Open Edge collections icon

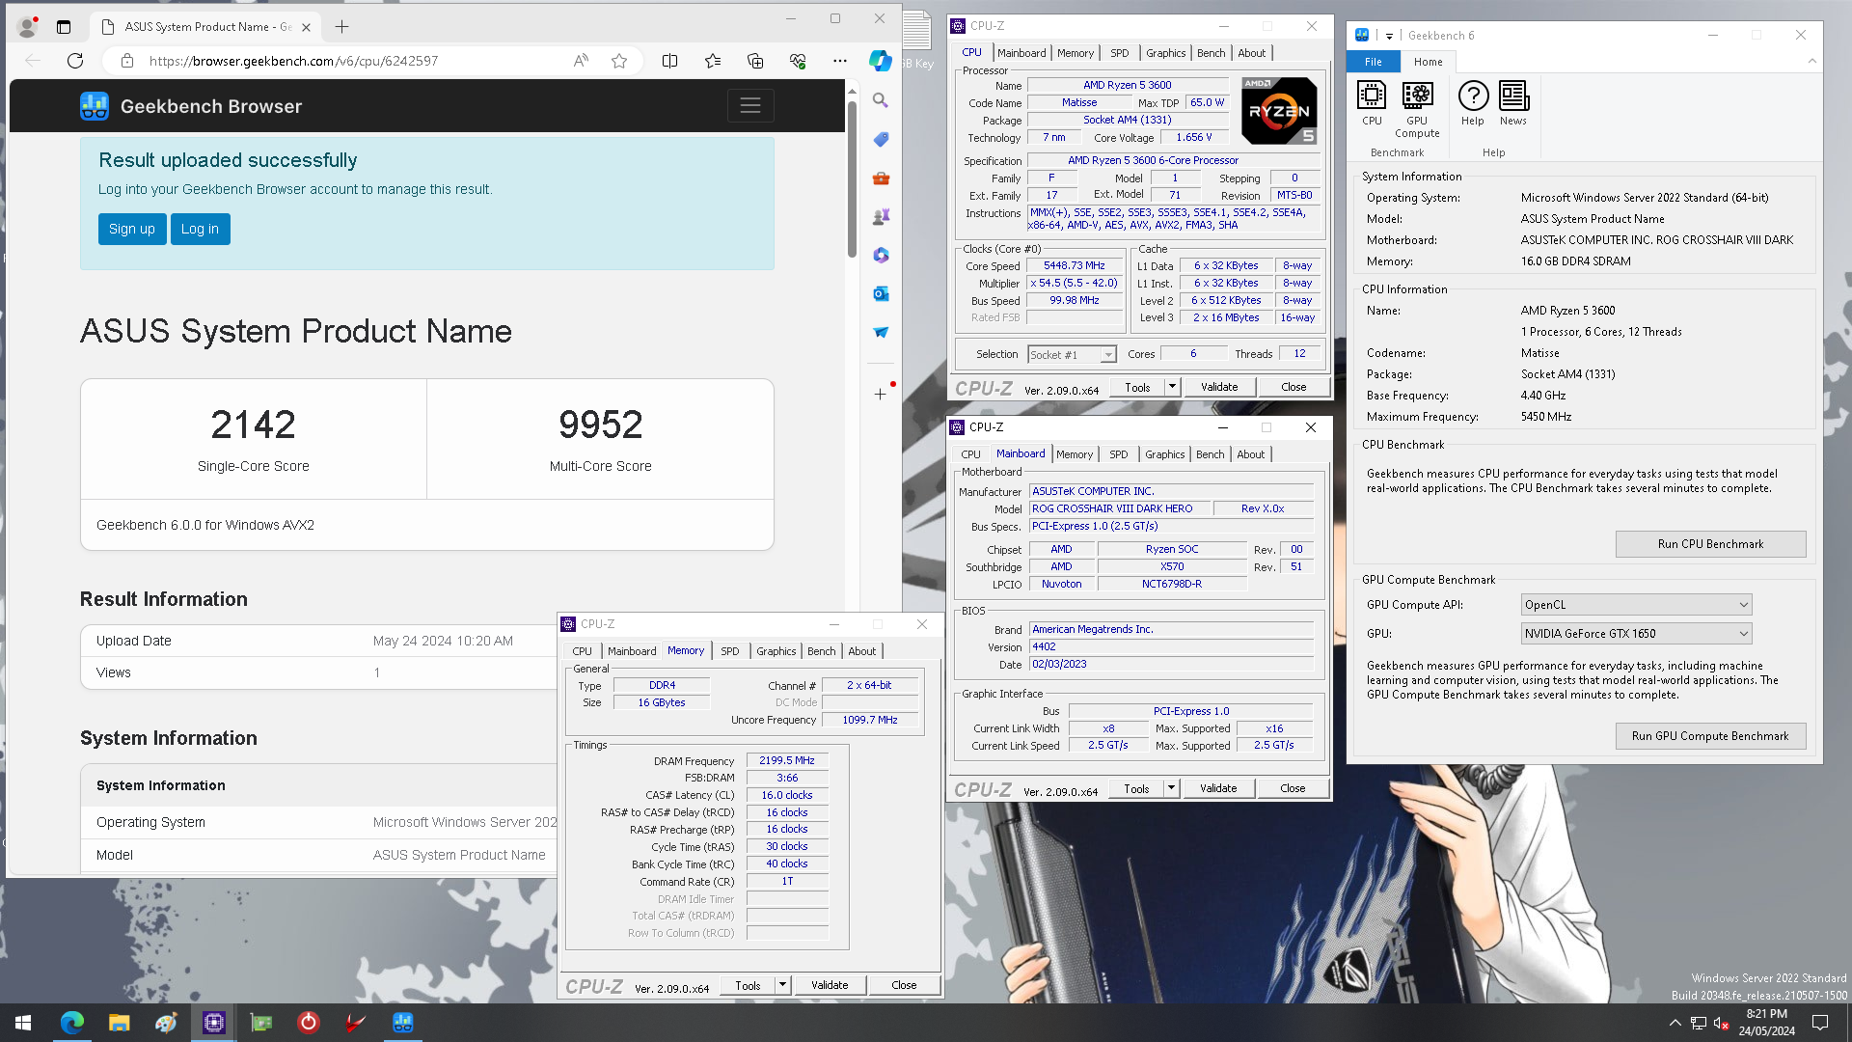755,61
